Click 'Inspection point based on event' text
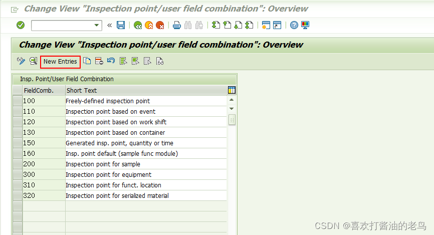 (110, 112)
